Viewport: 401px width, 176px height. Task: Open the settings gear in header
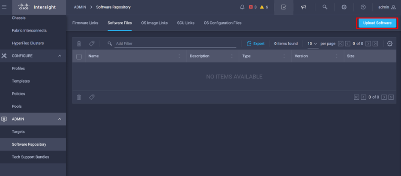pos(344,7)
